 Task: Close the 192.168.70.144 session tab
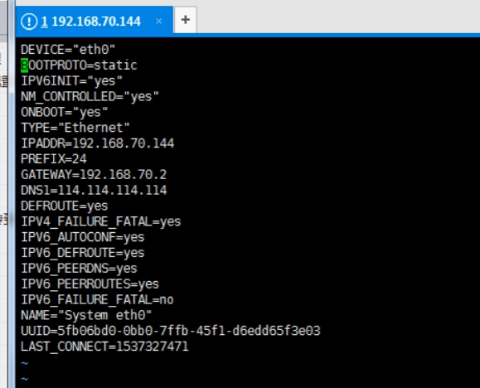tap(158, 21)
